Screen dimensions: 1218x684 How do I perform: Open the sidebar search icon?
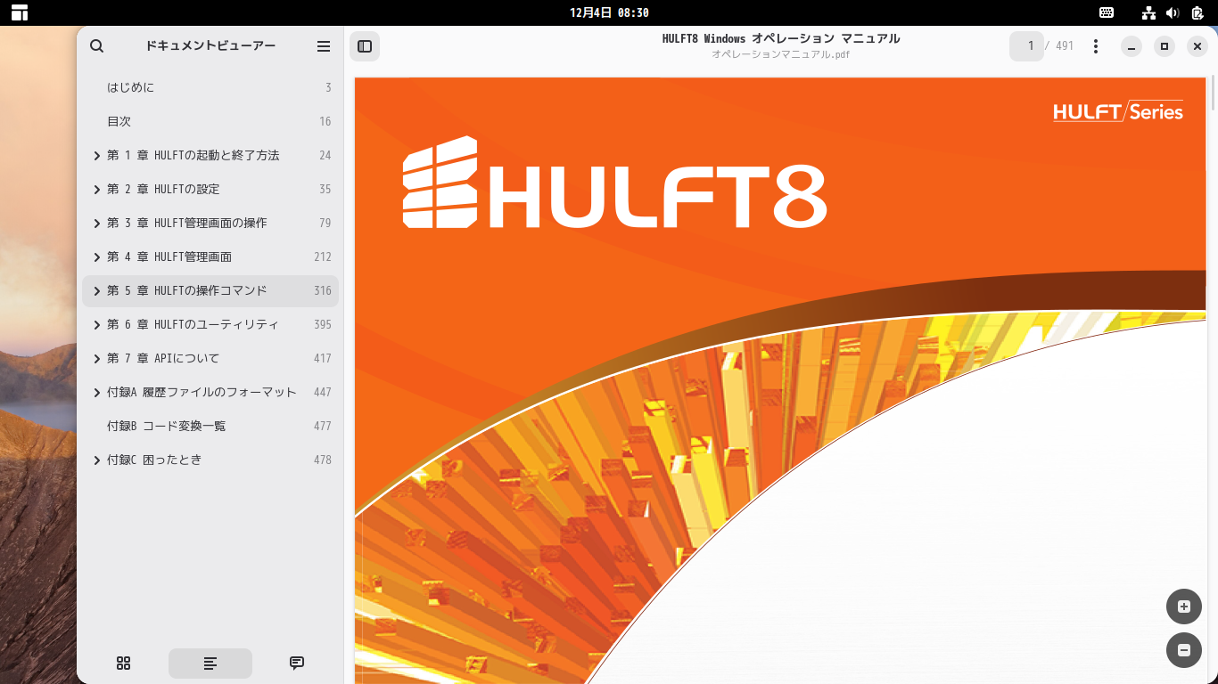(x=97, y=46)
